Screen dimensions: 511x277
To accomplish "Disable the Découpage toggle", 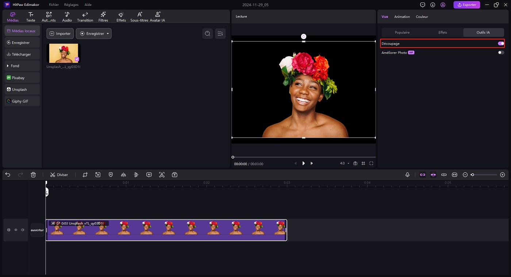I will (x=501, y=43).
